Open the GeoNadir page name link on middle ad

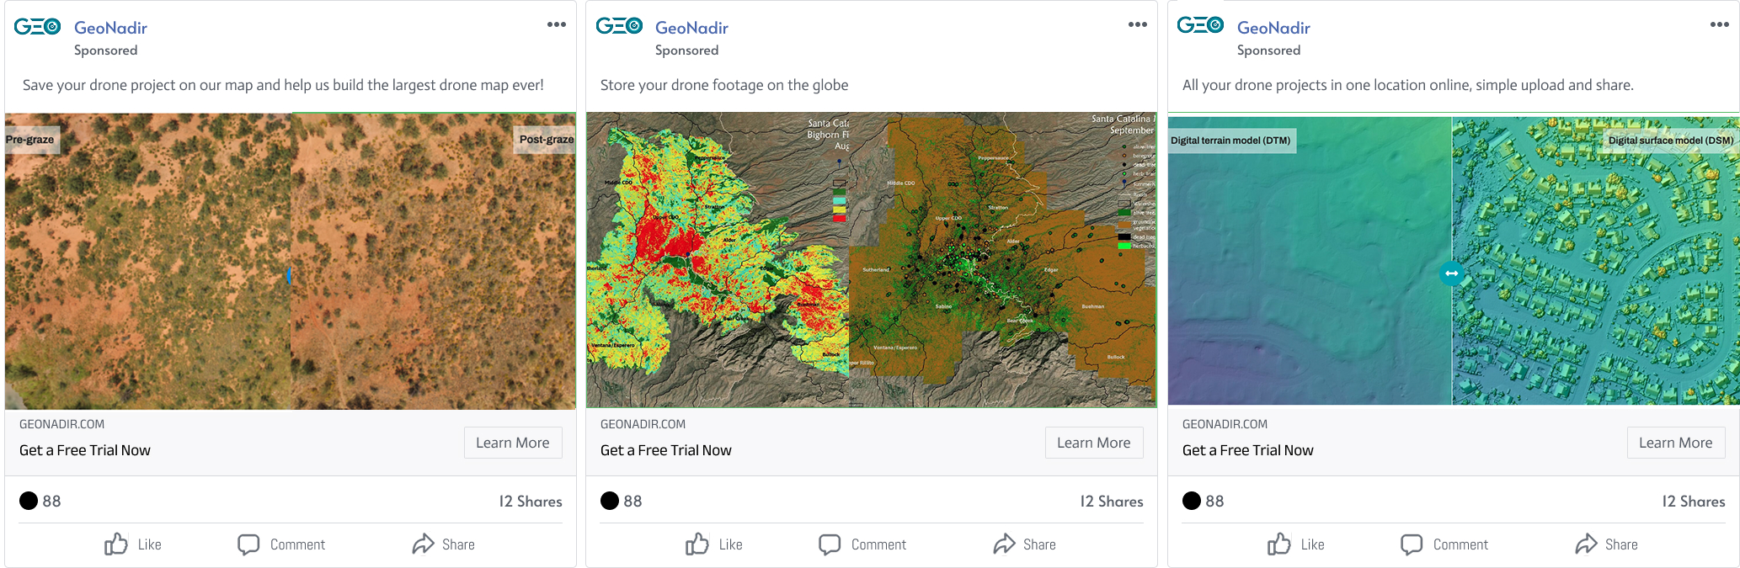[691, 28]
